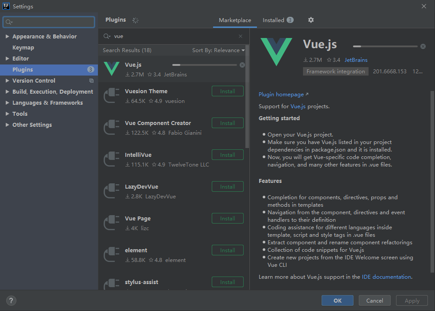Open the Sort By Relevance dropdown
Image resolution: width=435 pixels, height=311 pixels.
coord(218,50)
